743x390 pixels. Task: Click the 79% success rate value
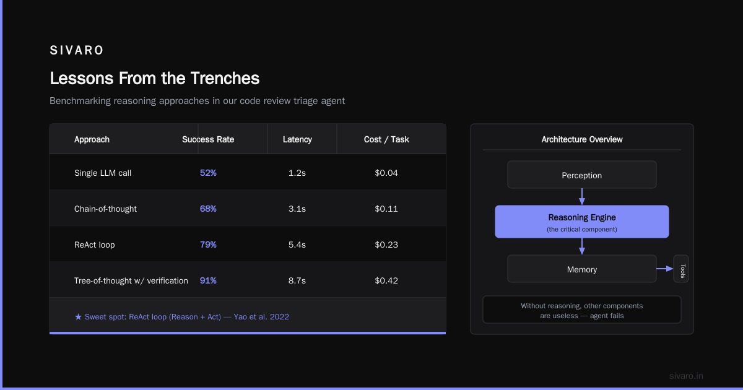pyautogui.click(x=208, y=245)
